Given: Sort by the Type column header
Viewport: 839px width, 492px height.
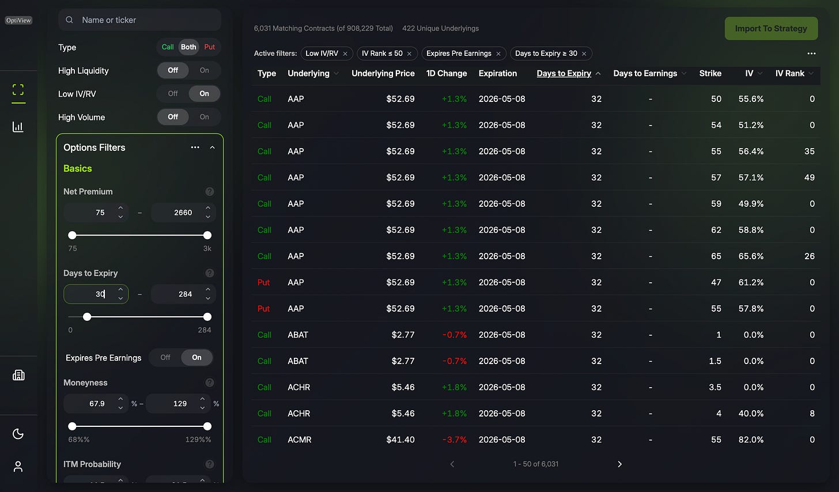Looking at the screenshot, I should pyautogui.click(x=267, y=74).
